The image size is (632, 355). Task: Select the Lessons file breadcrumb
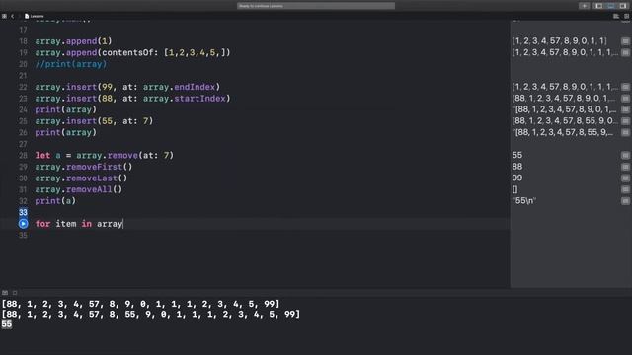coord(34,16)
